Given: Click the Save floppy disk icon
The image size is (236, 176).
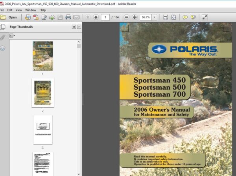Looking at the screenshot, I should (x=60, y=17).
